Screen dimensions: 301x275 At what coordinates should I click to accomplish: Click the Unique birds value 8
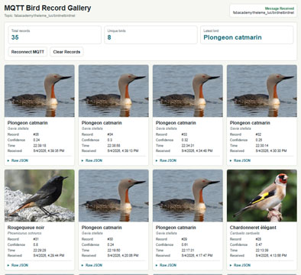click(109, 37)
